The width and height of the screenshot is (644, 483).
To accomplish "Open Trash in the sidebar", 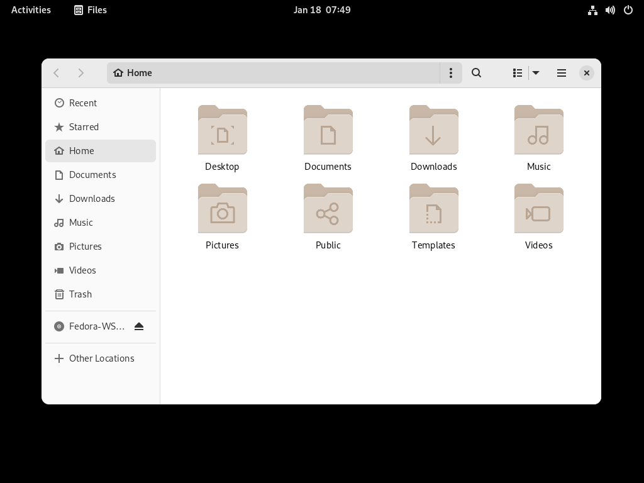I will (x=101, y=294).
